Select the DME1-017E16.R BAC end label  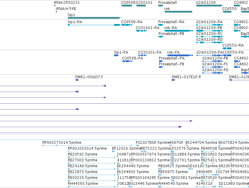[x=186, y=77]
